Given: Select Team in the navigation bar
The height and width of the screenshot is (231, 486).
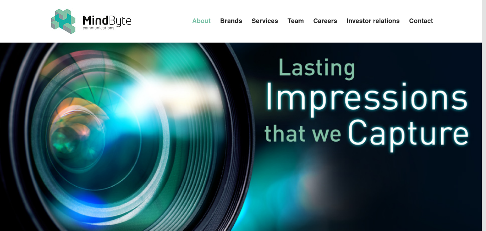Looking at the screenshot, I should pyautogui.click(x=296, y=21).
